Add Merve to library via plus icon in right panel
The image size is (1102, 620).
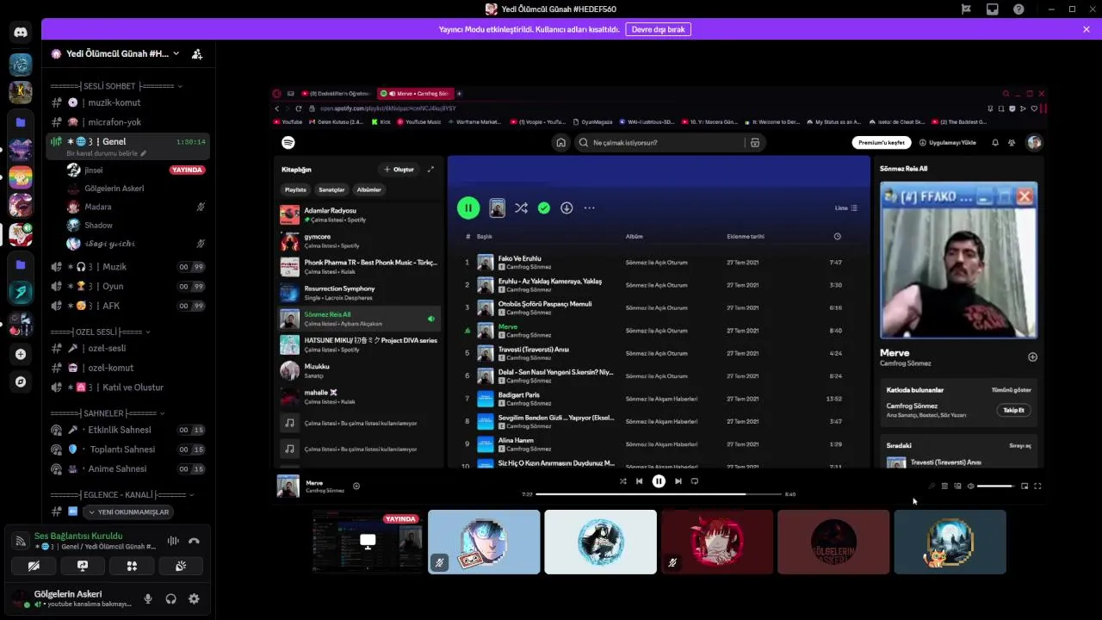1032,356
